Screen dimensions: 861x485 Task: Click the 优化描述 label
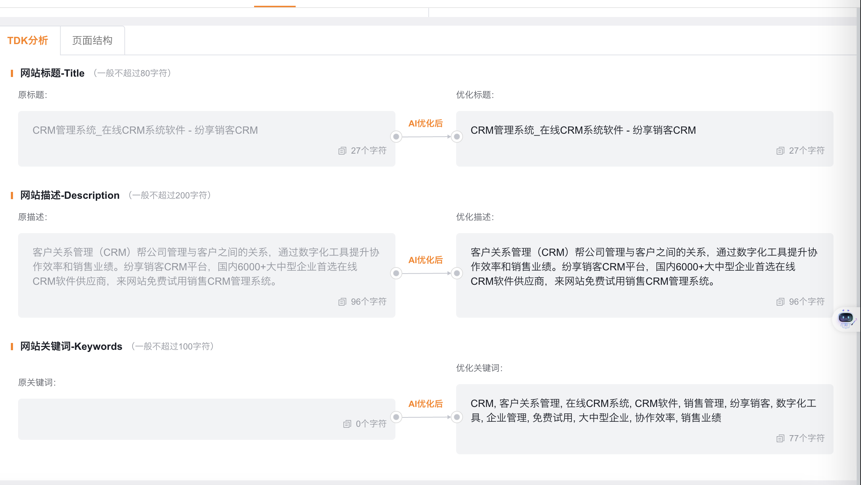click(475, 217)
